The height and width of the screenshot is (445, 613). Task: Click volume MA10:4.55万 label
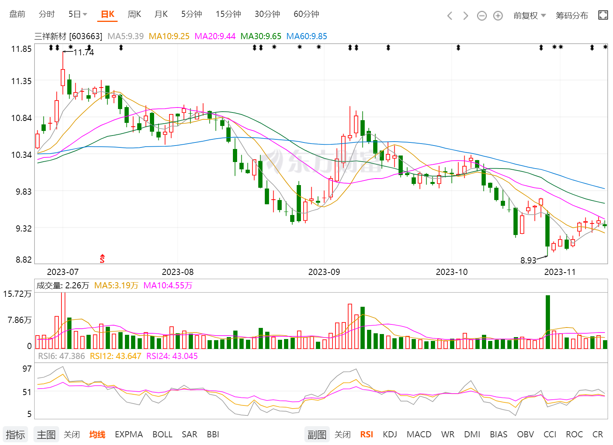[168, 286]
